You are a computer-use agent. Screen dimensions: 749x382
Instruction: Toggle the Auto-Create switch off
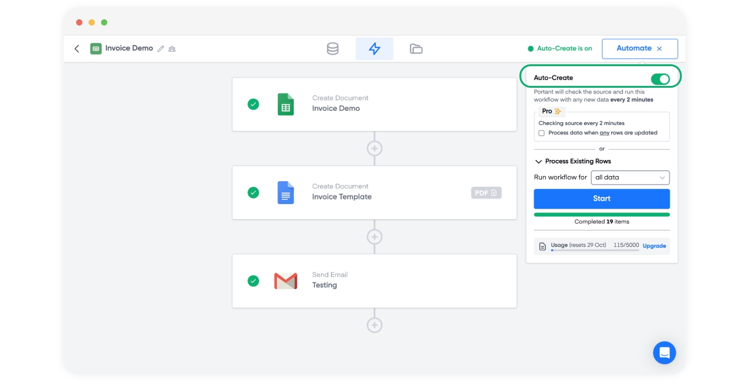click(660, 79)
